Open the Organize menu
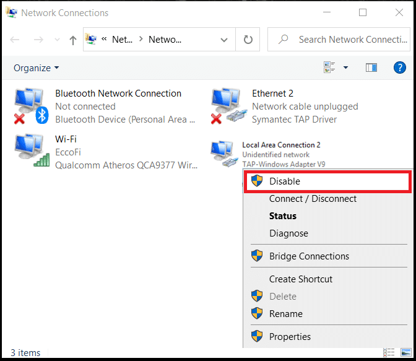 (36, 68)
